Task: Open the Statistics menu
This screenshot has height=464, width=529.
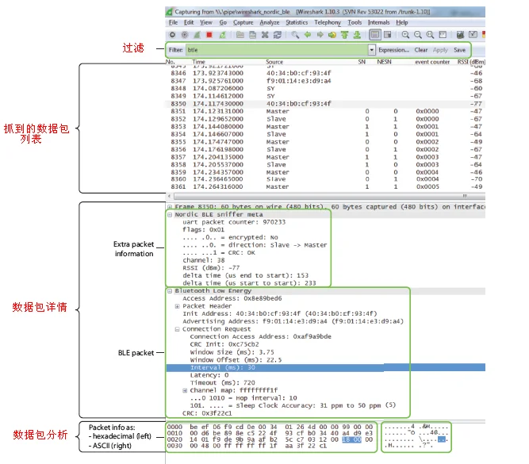Action: [297, 23]
